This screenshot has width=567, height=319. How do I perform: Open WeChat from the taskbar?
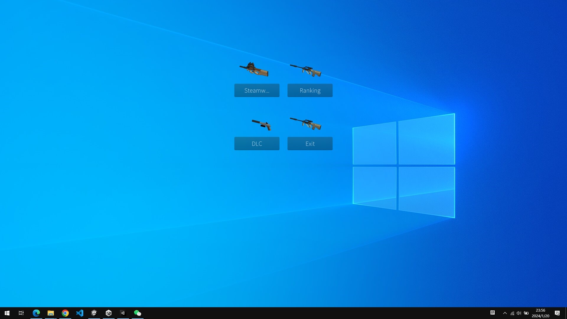(x=137, y=313)
